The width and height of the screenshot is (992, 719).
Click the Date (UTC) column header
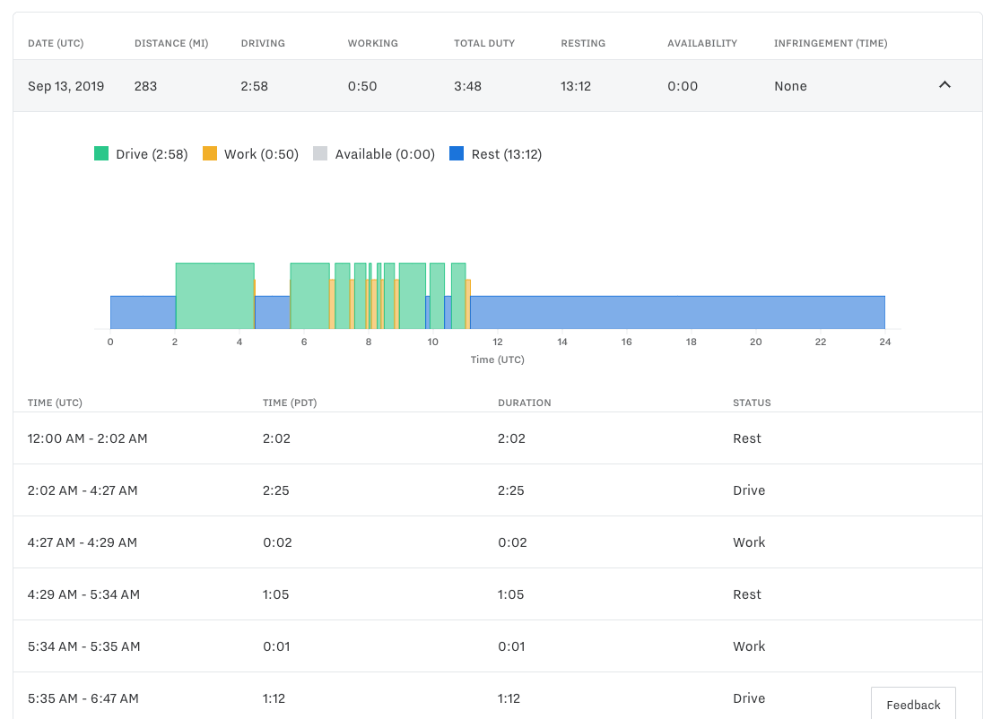pyautogui.click(x=55, y=43)
